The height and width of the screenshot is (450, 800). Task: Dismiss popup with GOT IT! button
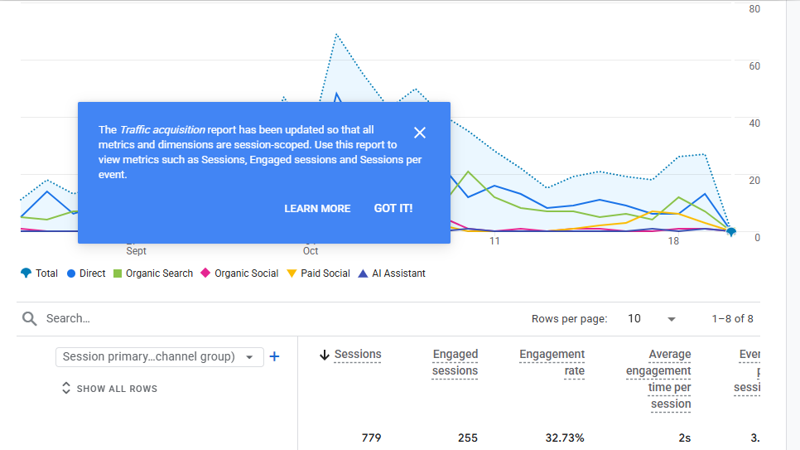click(x=393, y=208)
